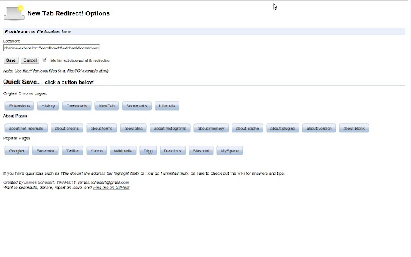Click the Facebook popular page button
Viewport: 411px width, 257px height.
pos(46,151)
